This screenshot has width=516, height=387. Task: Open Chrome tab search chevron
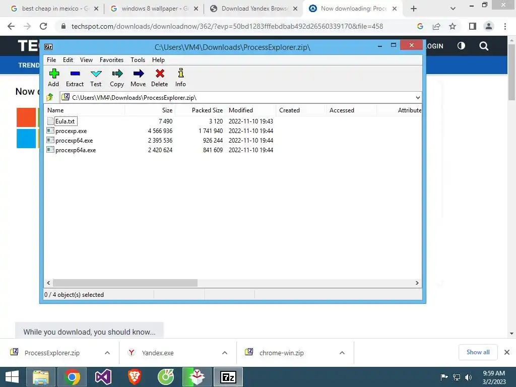coord(453,9)
